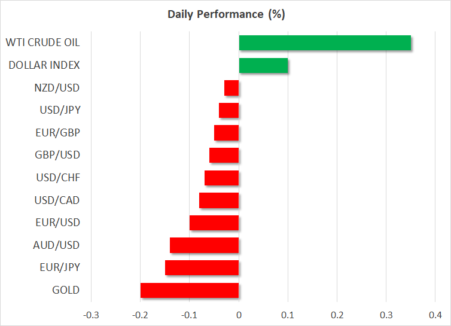Image resolution: width=451 pixels, height=326 pixels.
Task: Click the Daily Performance (%) chart title
Action: pyautogui.click(x=225, y=14)
